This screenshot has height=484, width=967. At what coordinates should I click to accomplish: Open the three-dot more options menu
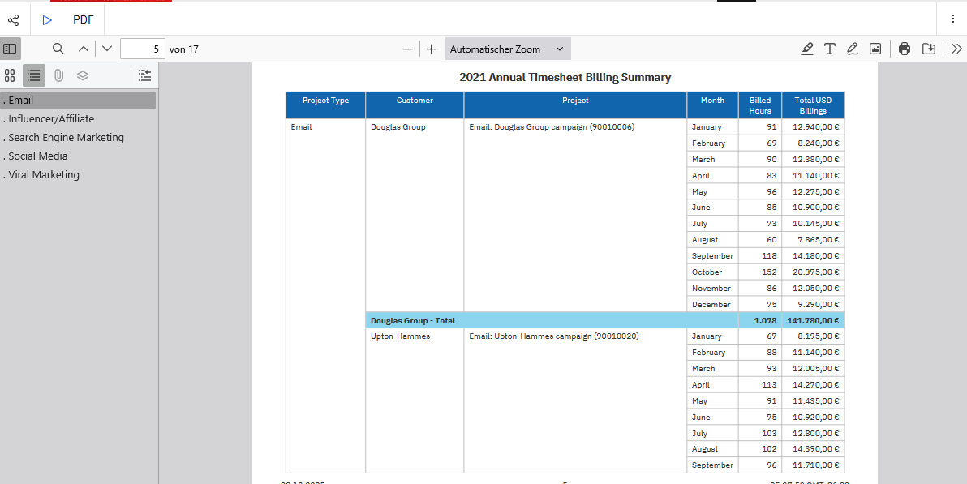click(x=952, y=19)
